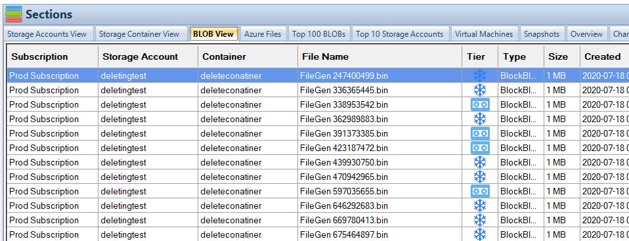Select file FileGen 362989883.bin

tap(344, 119)
